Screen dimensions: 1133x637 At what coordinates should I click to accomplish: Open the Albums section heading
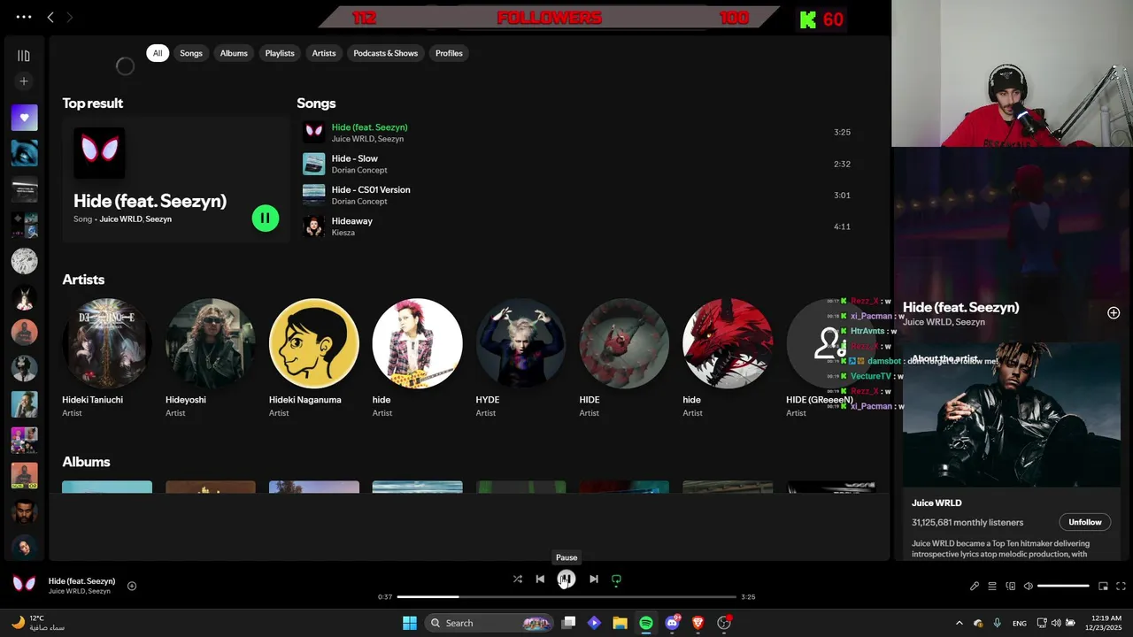(86, 462)
